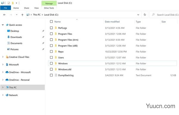The width and height of the screenshot is (179, 115).
Task: Click the DumpStack.log file icon
Action: coord(56,75)
